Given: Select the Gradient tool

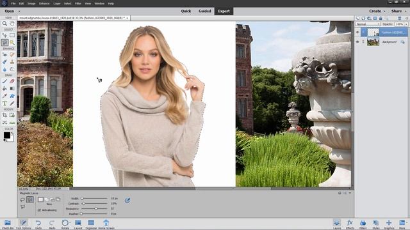Looking at the screenshot, I should tap(12, 88).
